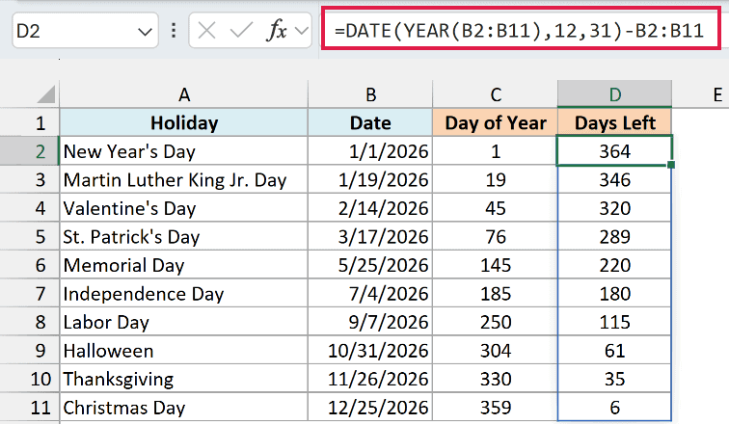
Task: Select Day of Year cell 359
Action: click(x=495, y=408)
